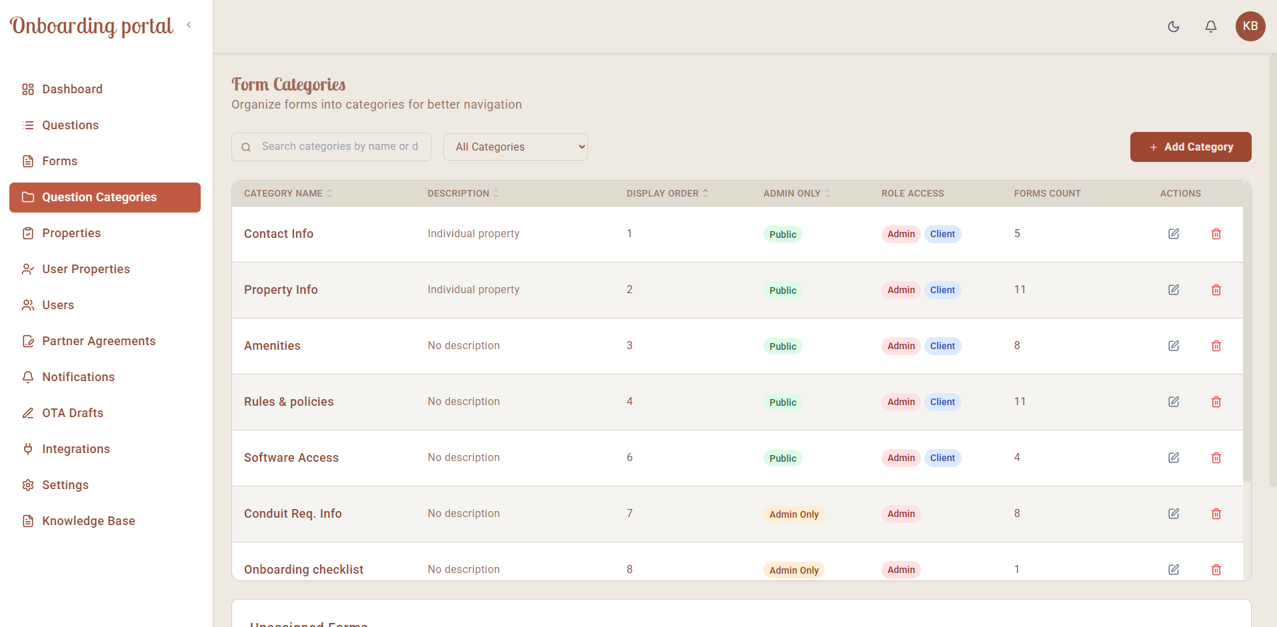
Task: Click the Public badge in Contact Info row
Action: click(783, 235)
